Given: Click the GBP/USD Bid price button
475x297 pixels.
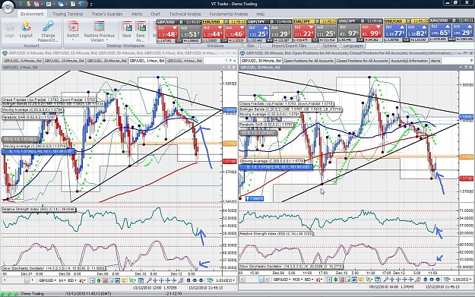Looking at the screenshot, I should 167,31.
